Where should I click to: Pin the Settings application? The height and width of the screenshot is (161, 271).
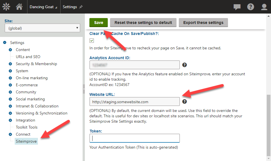(81, 7)
